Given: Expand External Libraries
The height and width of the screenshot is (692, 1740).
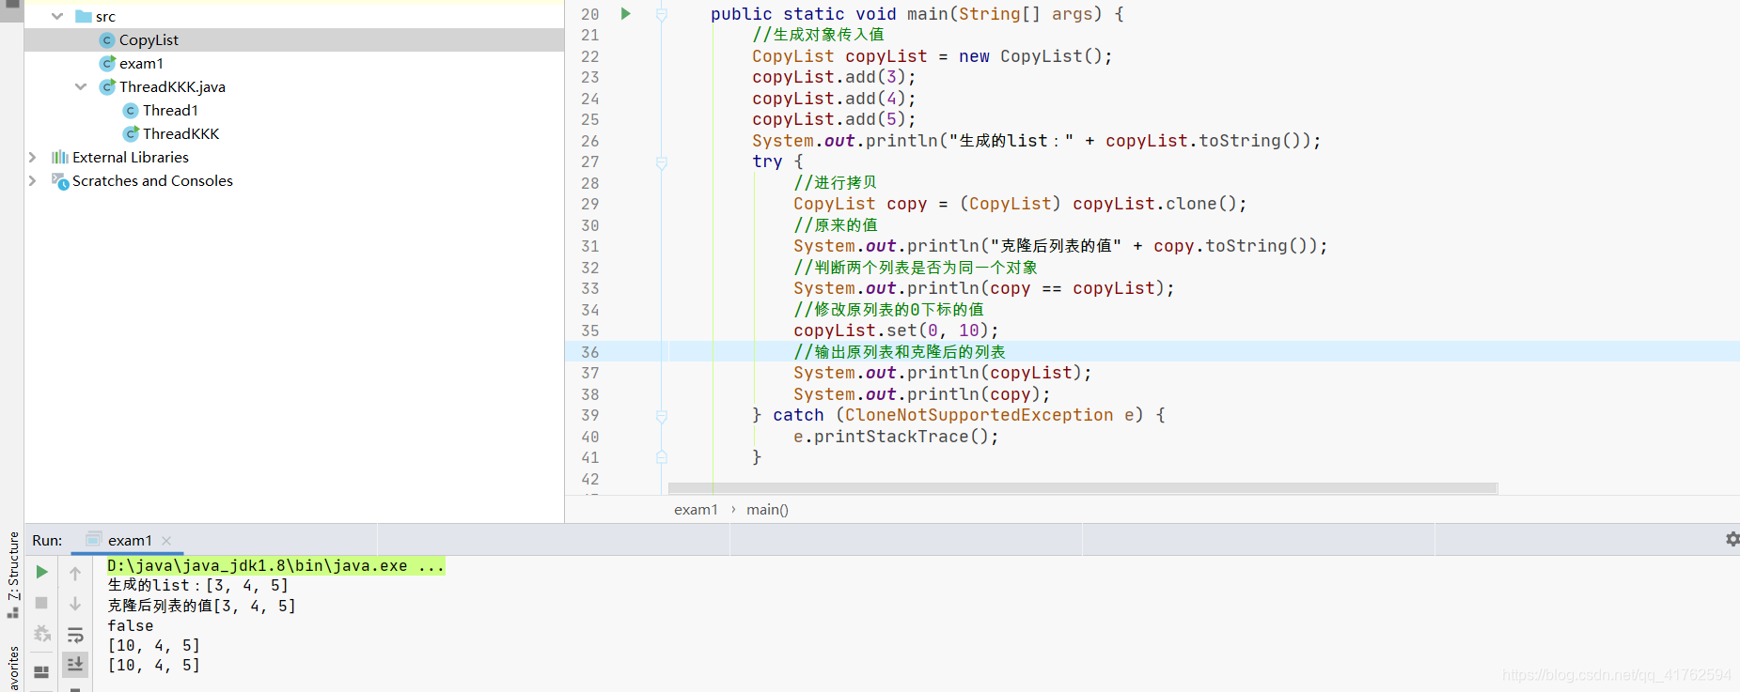Looking at the screenshot, I should tap(33, 157).
